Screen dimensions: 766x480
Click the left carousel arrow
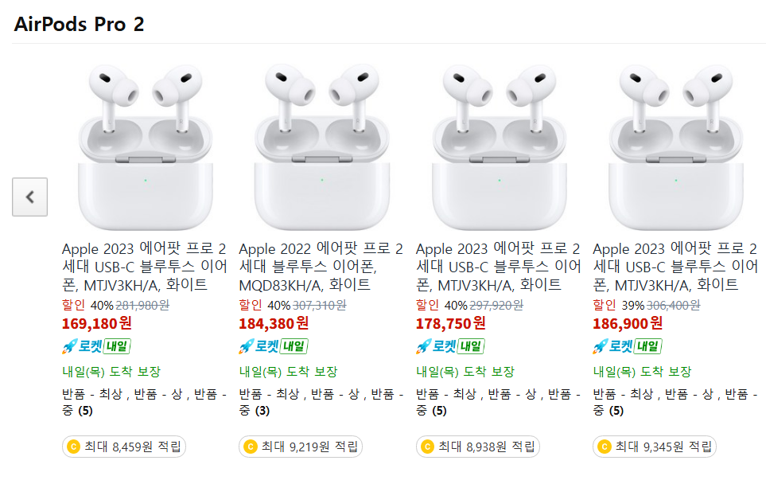pyautogui.click(x=29, y=197)
